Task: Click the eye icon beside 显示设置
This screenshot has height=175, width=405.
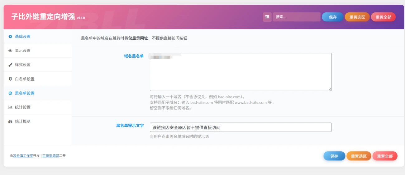Action: (10, 51)
